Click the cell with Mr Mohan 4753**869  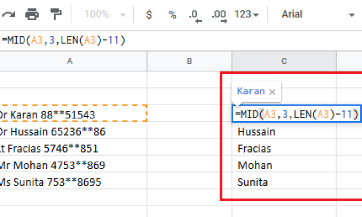pyautogui.click(x=72, y=165)
